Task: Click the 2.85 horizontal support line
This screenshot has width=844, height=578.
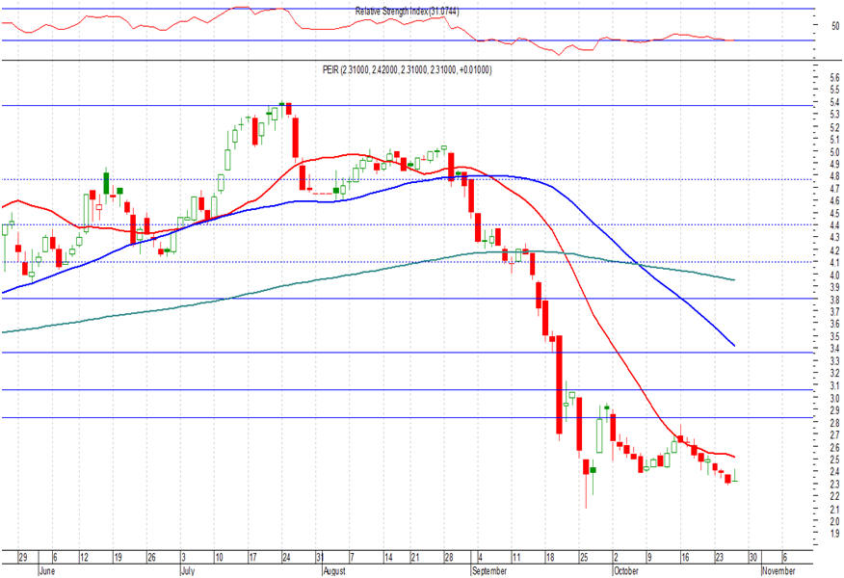Action: 407,418
